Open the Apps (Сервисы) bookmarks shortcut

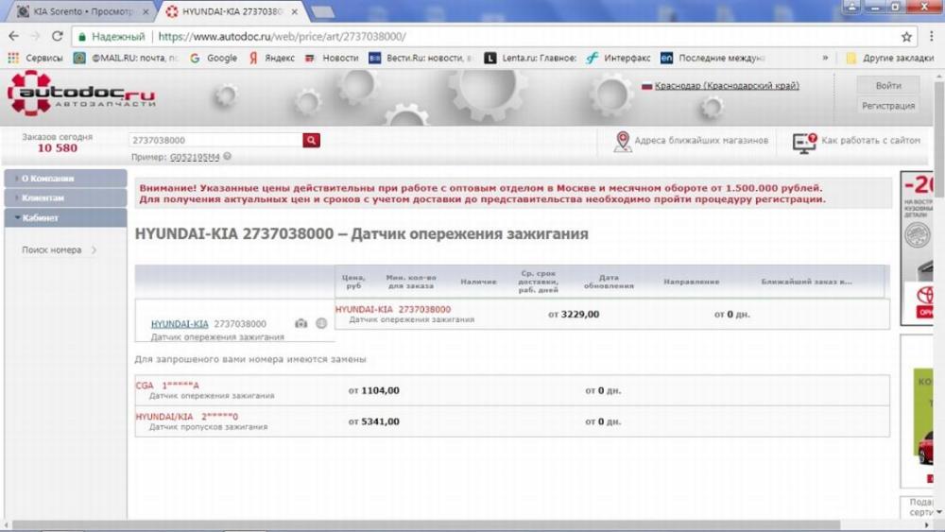coord(36,58)
